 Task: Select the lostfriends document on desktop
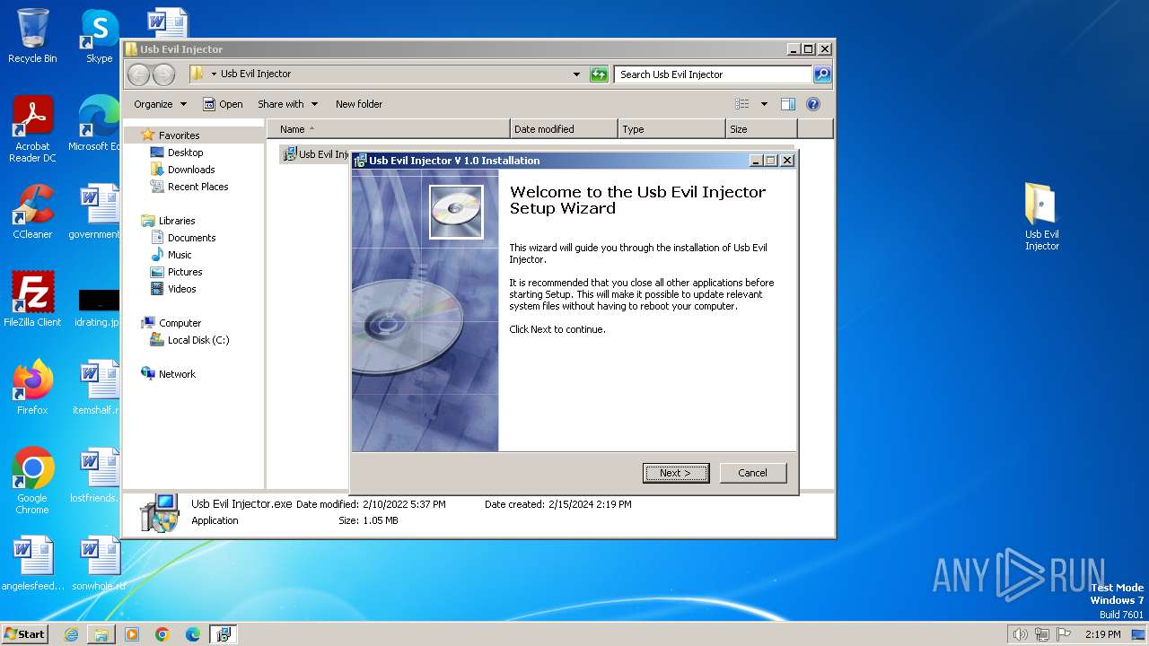(95, 475)
